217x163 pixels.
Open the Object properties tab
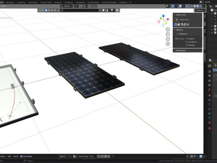click(209, 96)
